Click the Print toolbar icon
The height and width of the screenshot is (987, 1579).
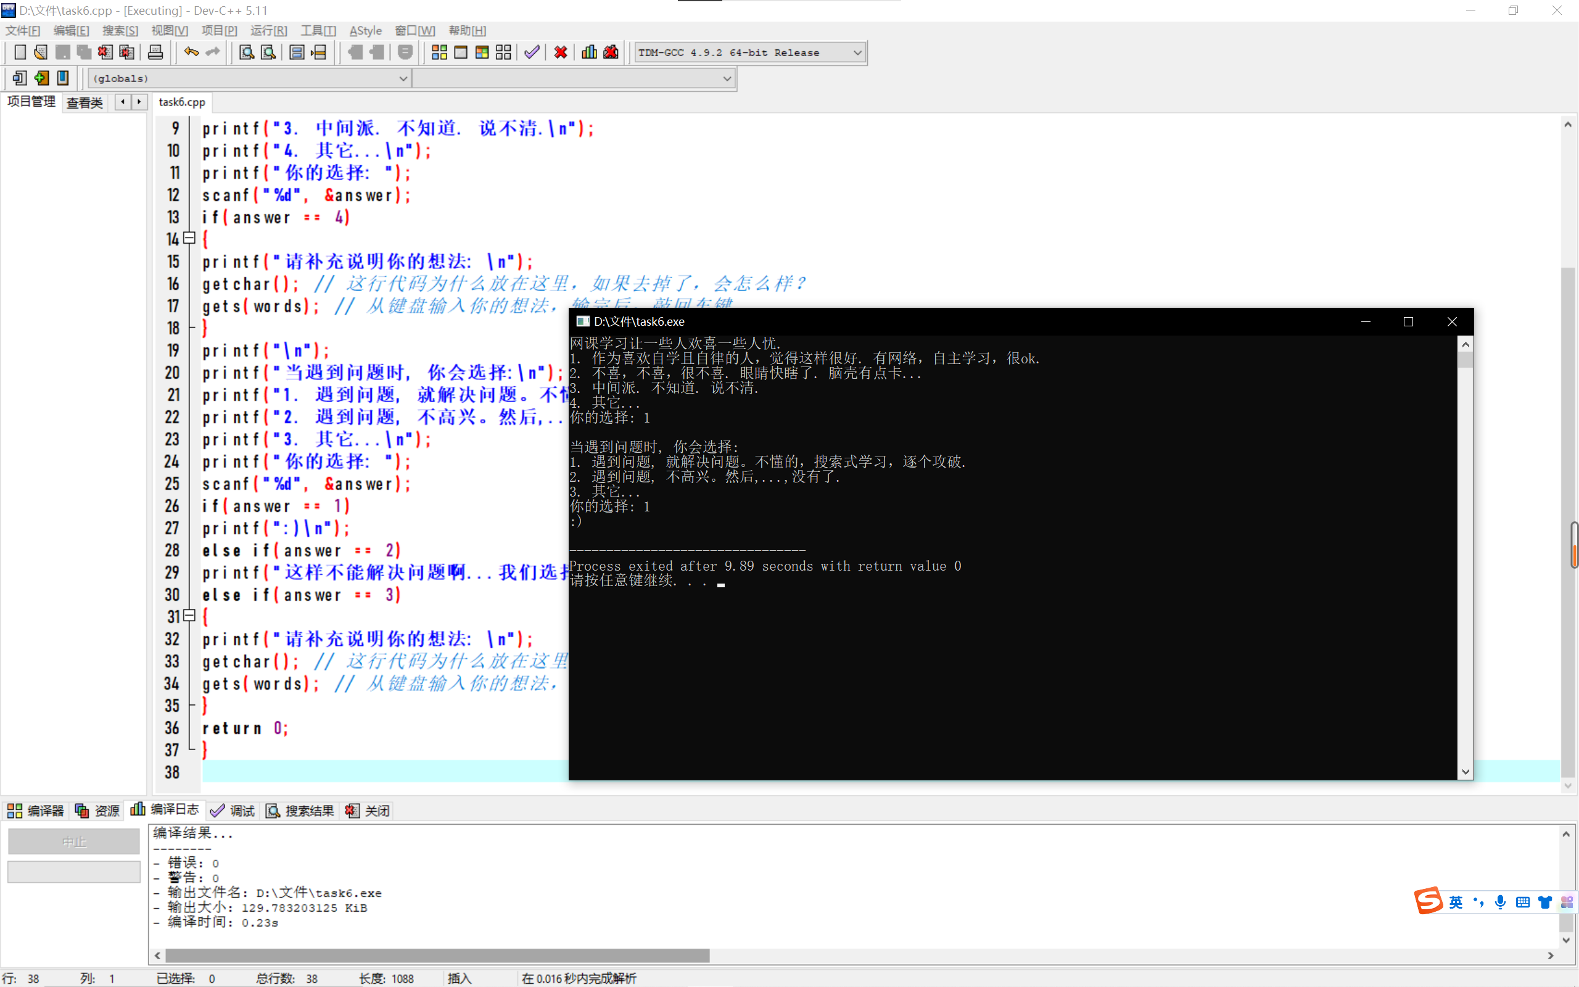coord(155,52)
